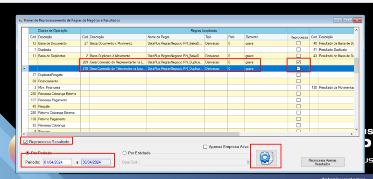The image size is (373, 179).
Task: Click the vertical scrollbar thumb
Action: coord(356,65)
